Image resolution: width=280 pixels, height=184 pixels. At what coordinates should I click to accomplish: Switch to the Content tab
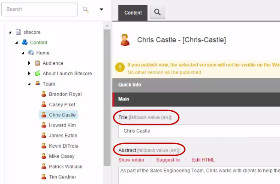(133, 13)
